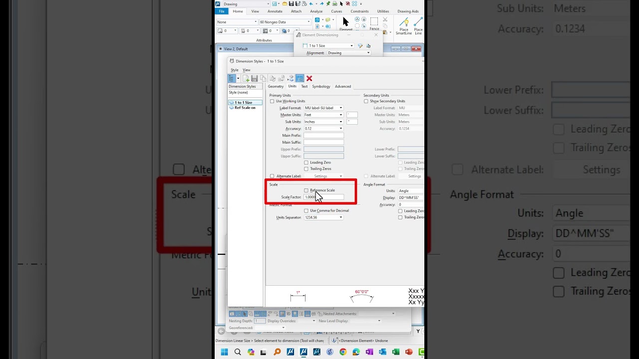Viewport: 639px width, 359px height.
Task: Enable the Show Secondary Units checkbox
Action: point(366,101)
